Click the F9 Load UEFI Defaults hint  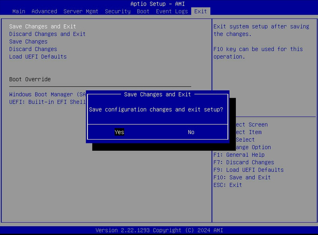tap(248, 170)
